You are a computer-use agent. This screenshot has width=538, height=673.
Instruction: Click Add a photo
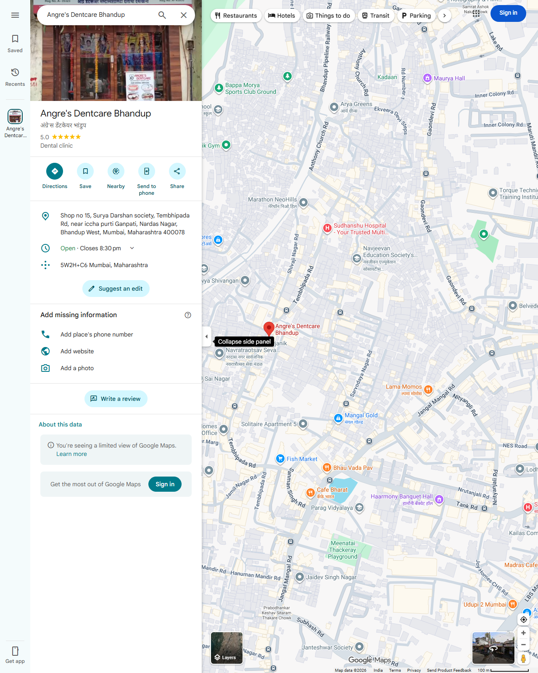click(116, 368)
